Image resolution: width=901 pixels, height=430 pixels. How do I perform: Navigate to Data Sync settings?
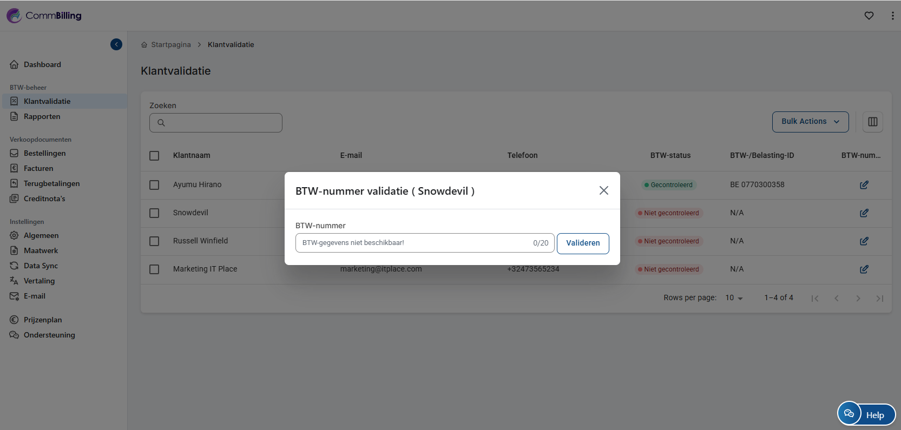pos(41,266)
